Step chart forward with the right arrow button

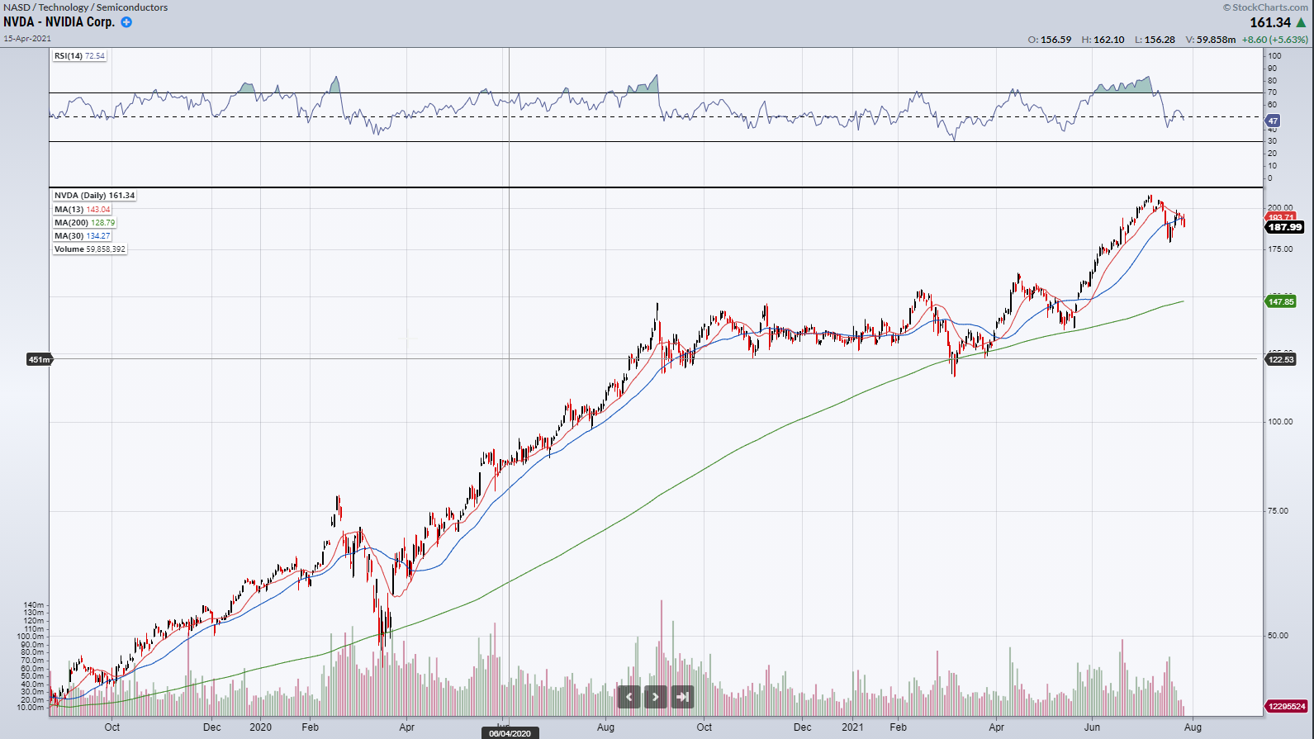point(656,697)
